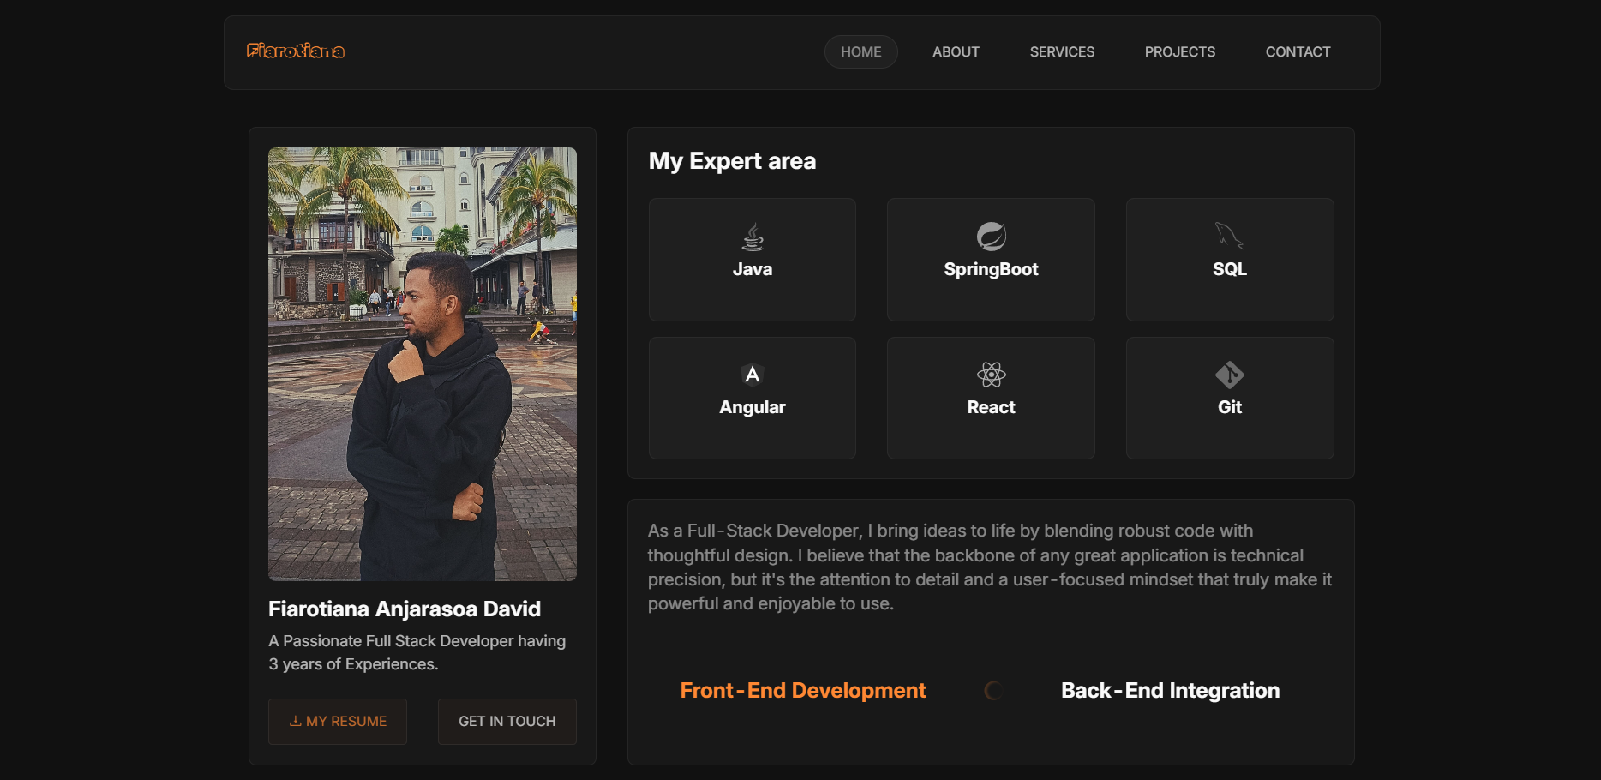1601x780 pixels.
Task: Open the PROJECTS menu link
Action: [x=1179, y=51]
